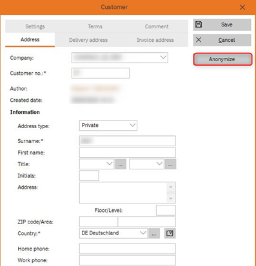Open the first Title ellipsis button
256x266 pixels.
(121, 164)
